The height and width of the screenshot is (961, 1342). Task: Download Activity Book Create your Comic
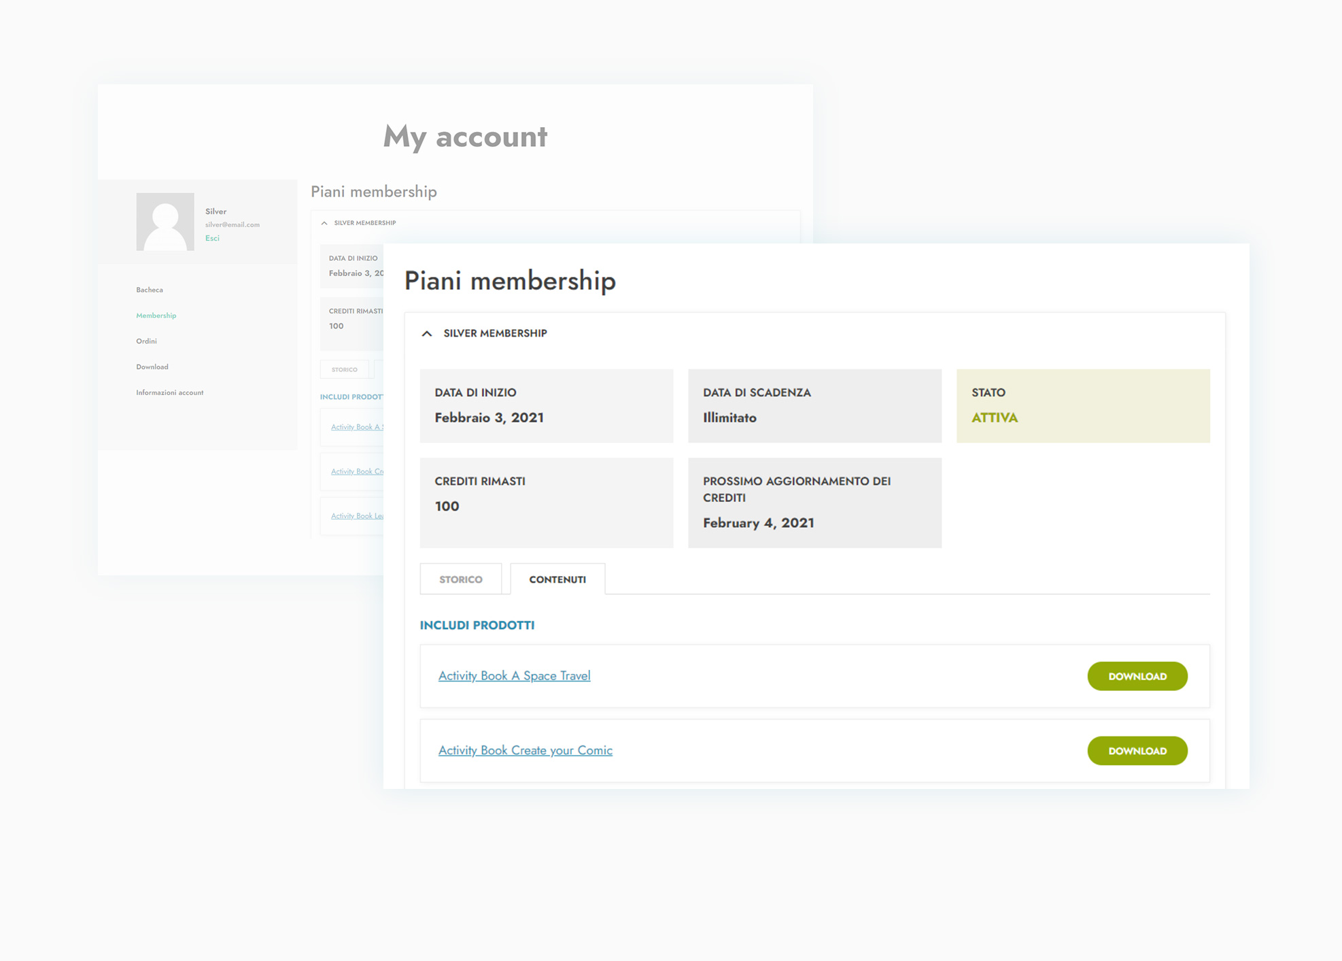(x=1137, y=751)
